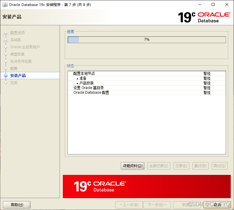
Task: Select the highlighted 安装产品 step
Action: (18, 76)
